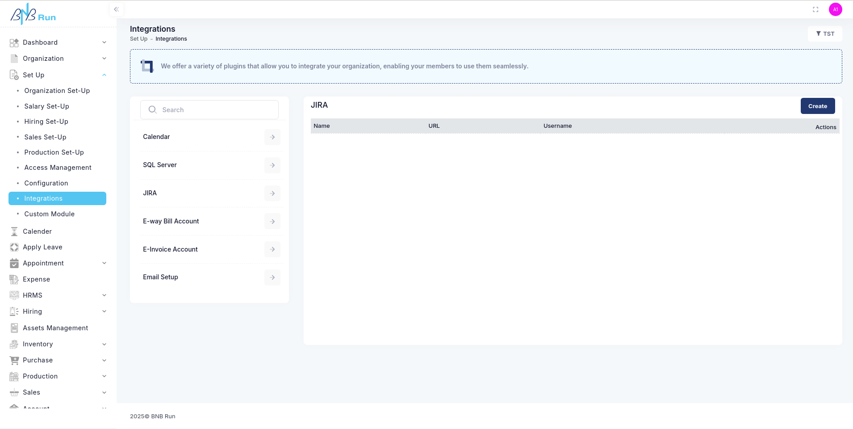Expand the Dashboard menu chevron
Screen dimensions: 853x429
click(x=104, y=42)
